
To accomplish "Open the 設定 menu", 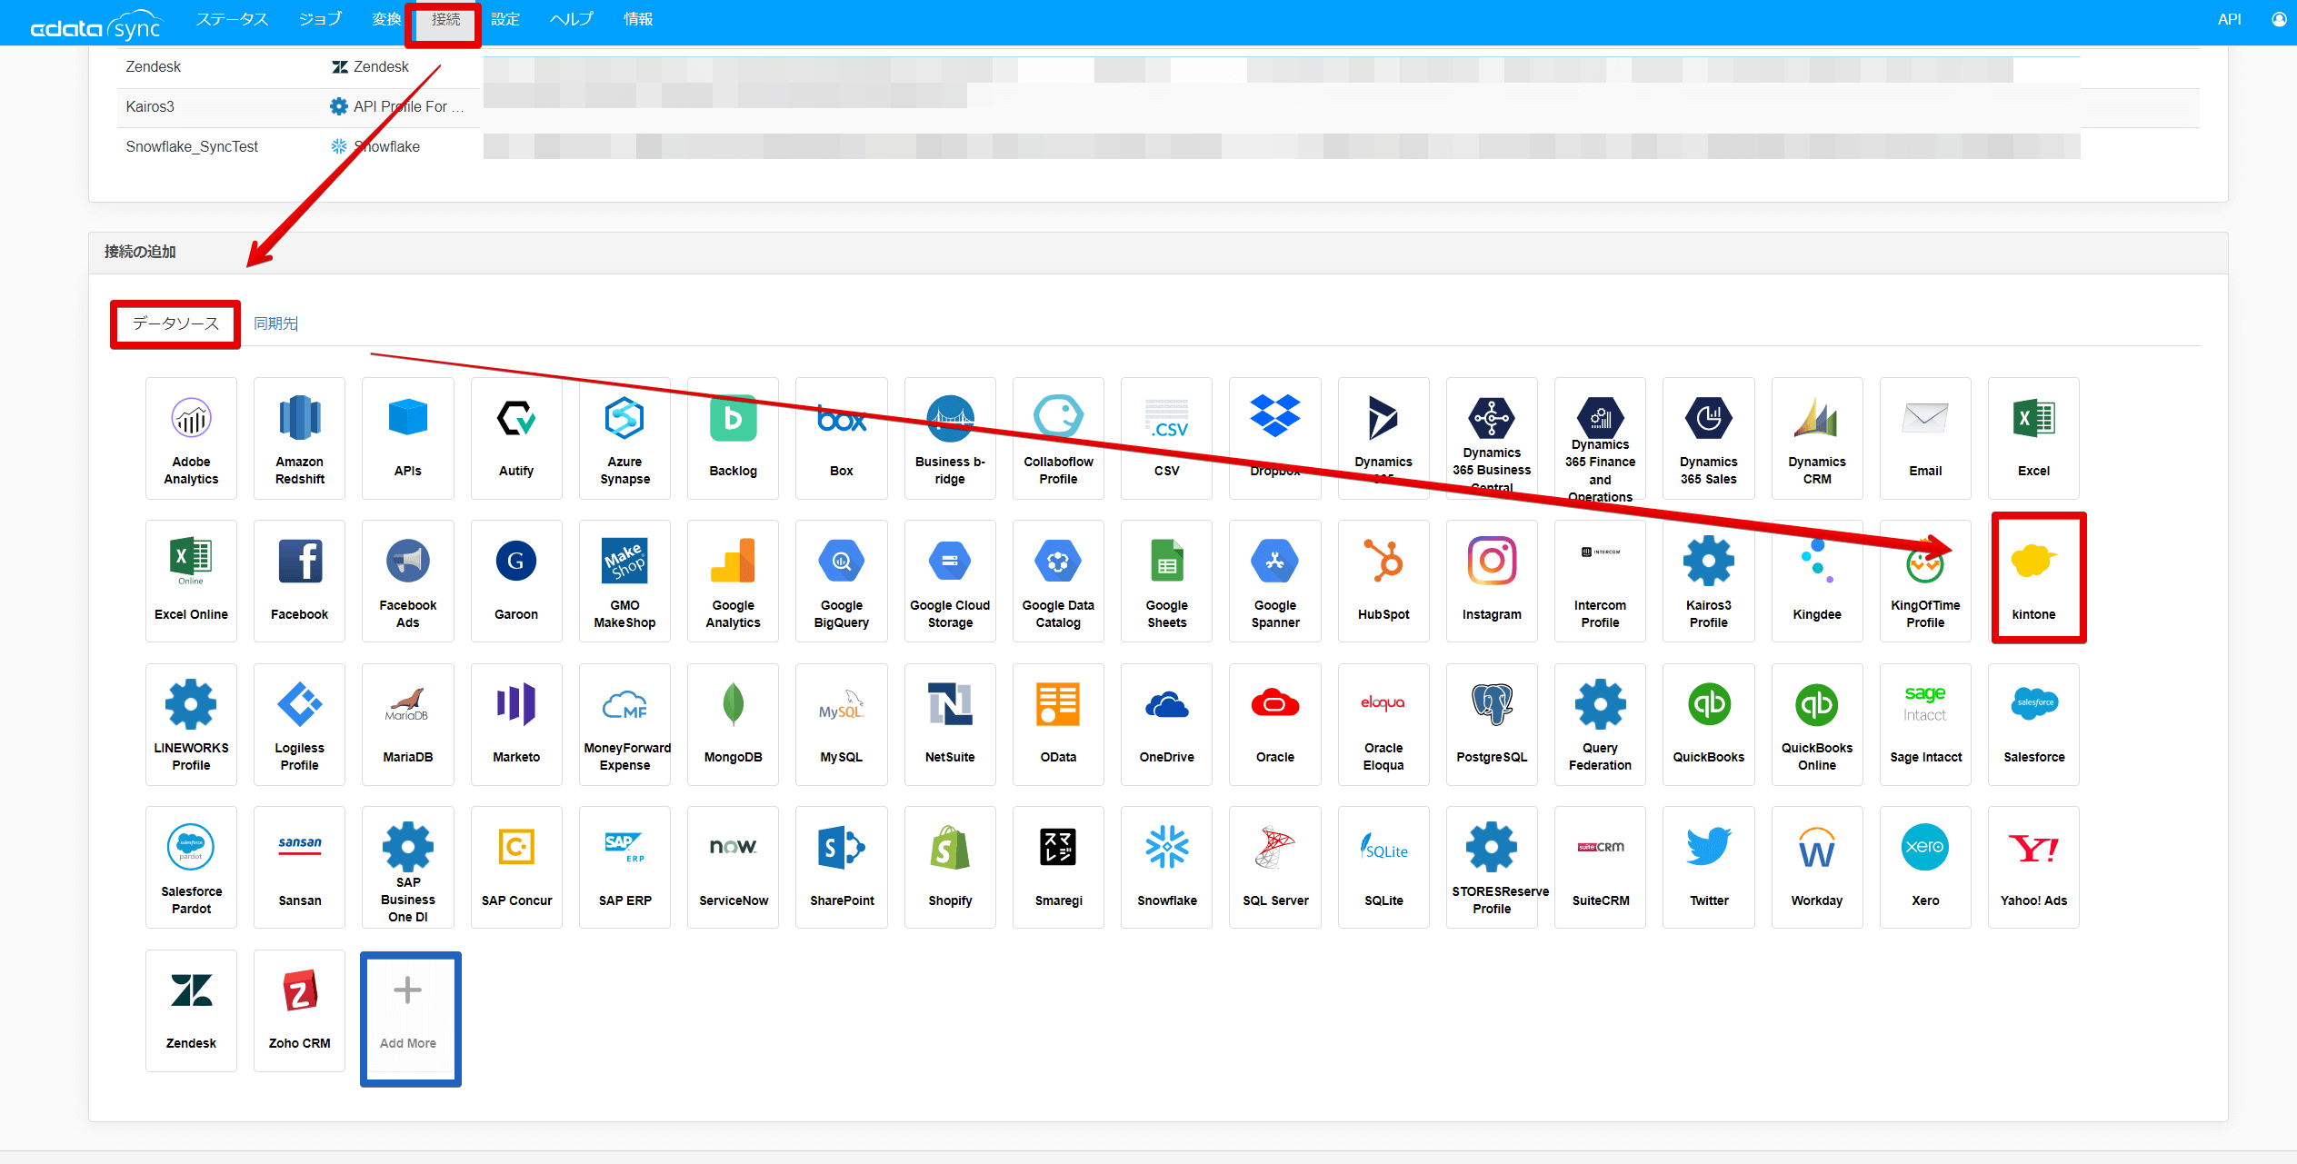I will click(505, 20).
